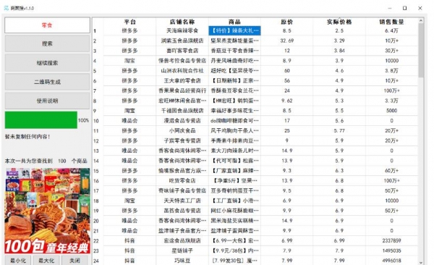The image size is (434, 265).
Task: Sort by the 平台 column header
Action: tap(129, 22)
